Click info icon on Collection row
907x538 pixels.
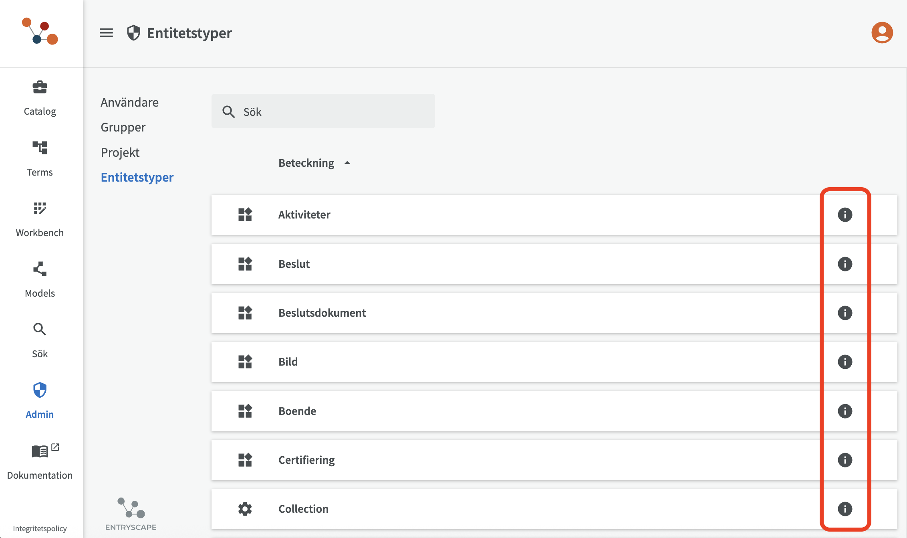click(845, 509)
